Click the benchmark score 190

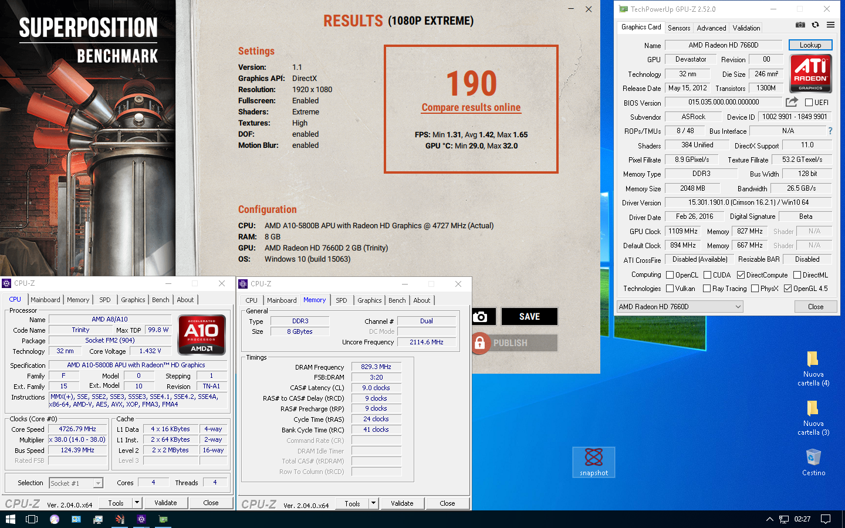[x=471, y=83]
